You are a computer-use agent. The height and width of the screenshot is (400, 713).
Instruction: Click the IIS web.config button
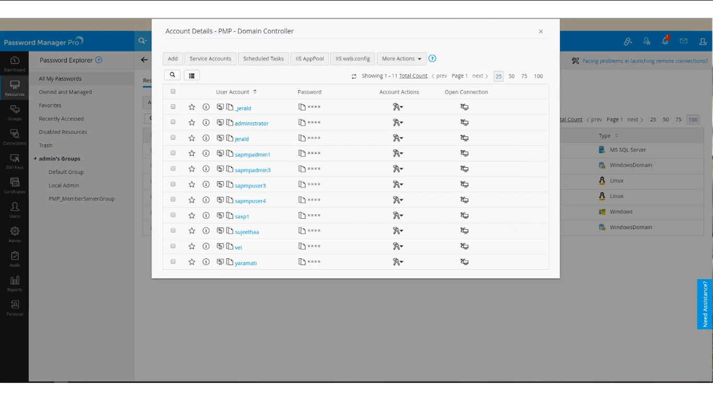click(353, 59)
